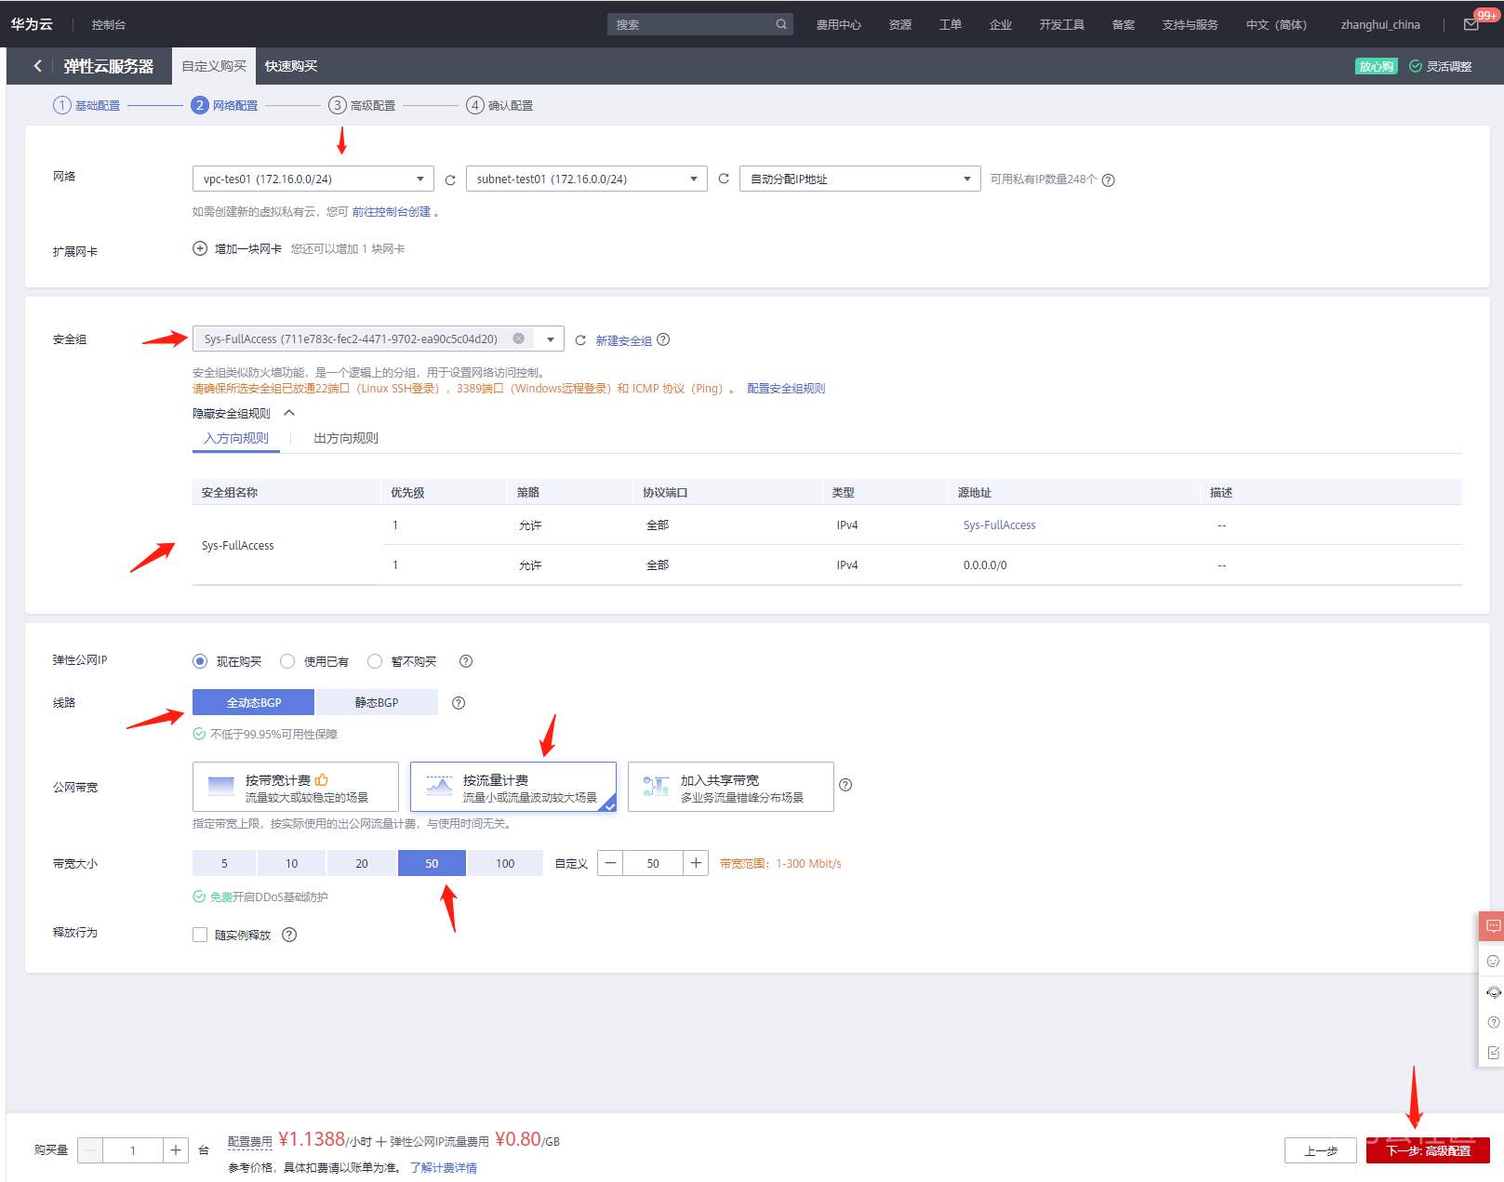Open the VPC dropdown vpc-tes01
This screenshot has width=1504, height=1182.
(x=313, y=179)
